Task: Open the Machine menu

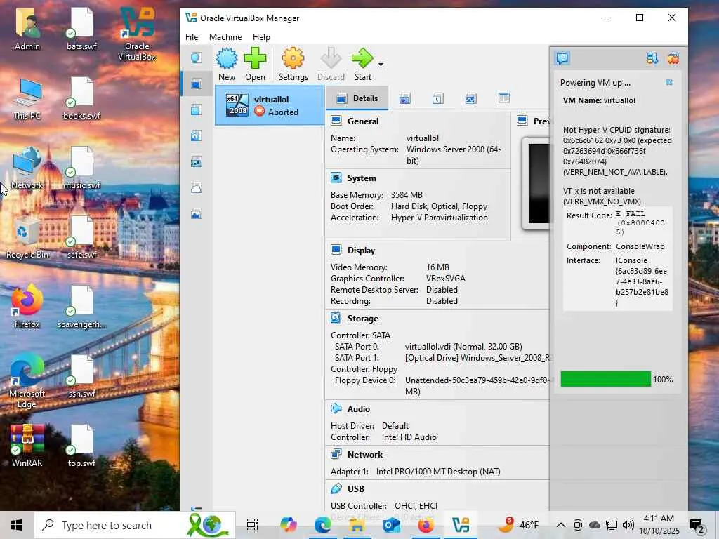Action: (x=225, y=37)
